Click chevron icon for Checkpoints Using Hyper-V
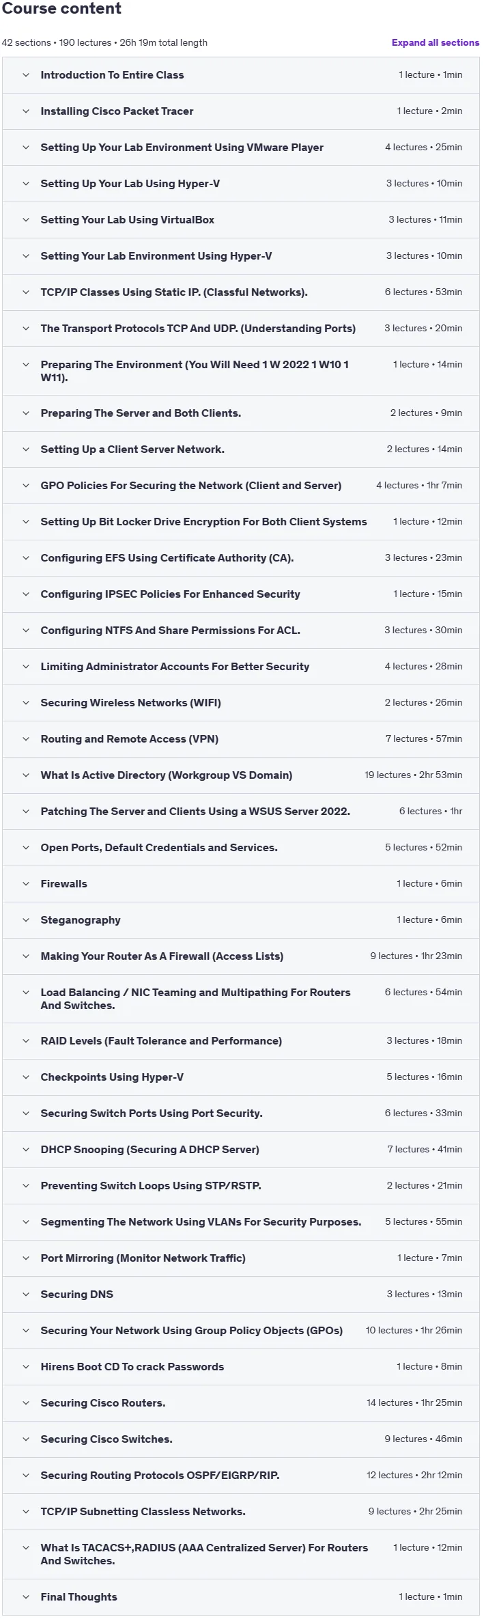The height and width of the screenshot is (1619, 484). (x=26, y=1077)
